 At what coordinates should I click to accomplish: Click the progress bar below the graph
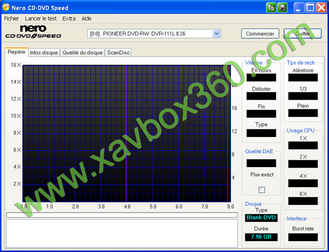coord(122,215)
